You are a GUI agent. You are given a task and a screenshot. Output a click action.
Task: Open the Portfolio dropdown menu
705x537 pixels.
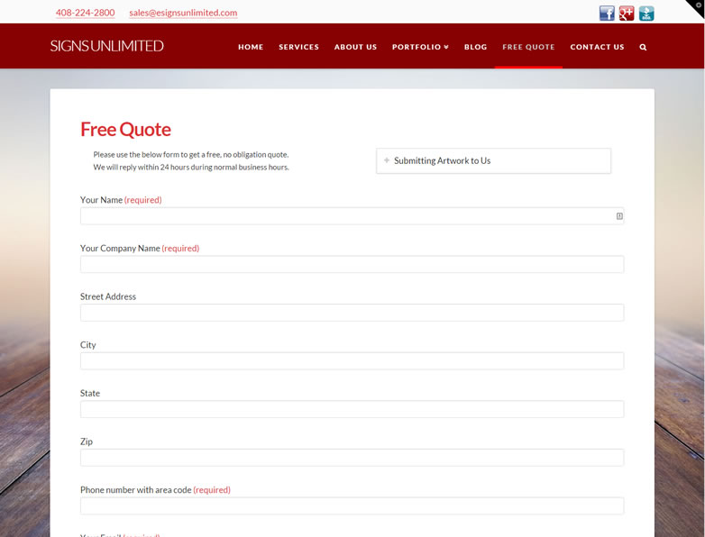(x=420, y=47)
